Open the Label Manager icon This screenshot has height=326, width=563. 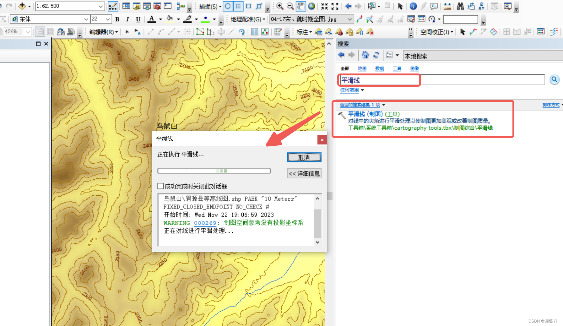[318, 32]
